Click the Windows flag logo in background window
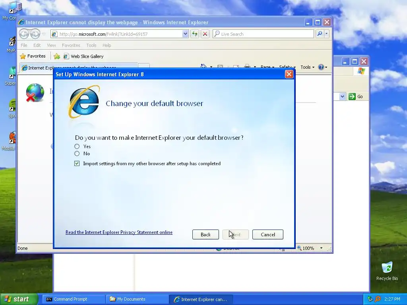The height and width of the screenshot is (305, 407). [361, 71]
